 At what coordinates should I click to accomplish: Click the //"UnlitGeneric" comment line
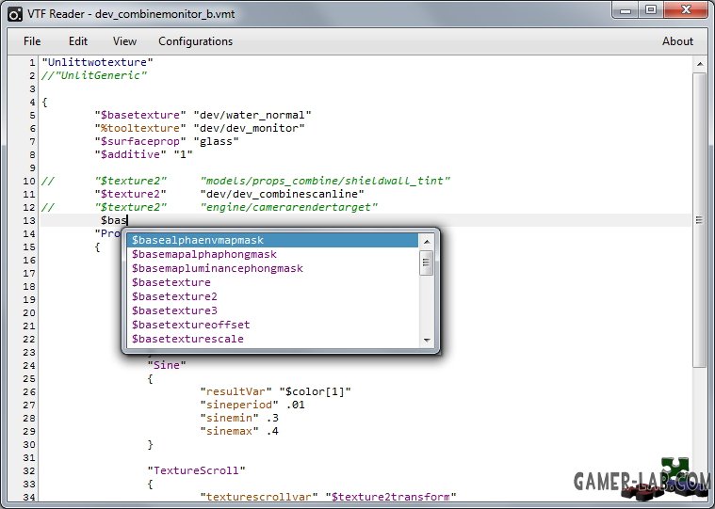point(94,75)
